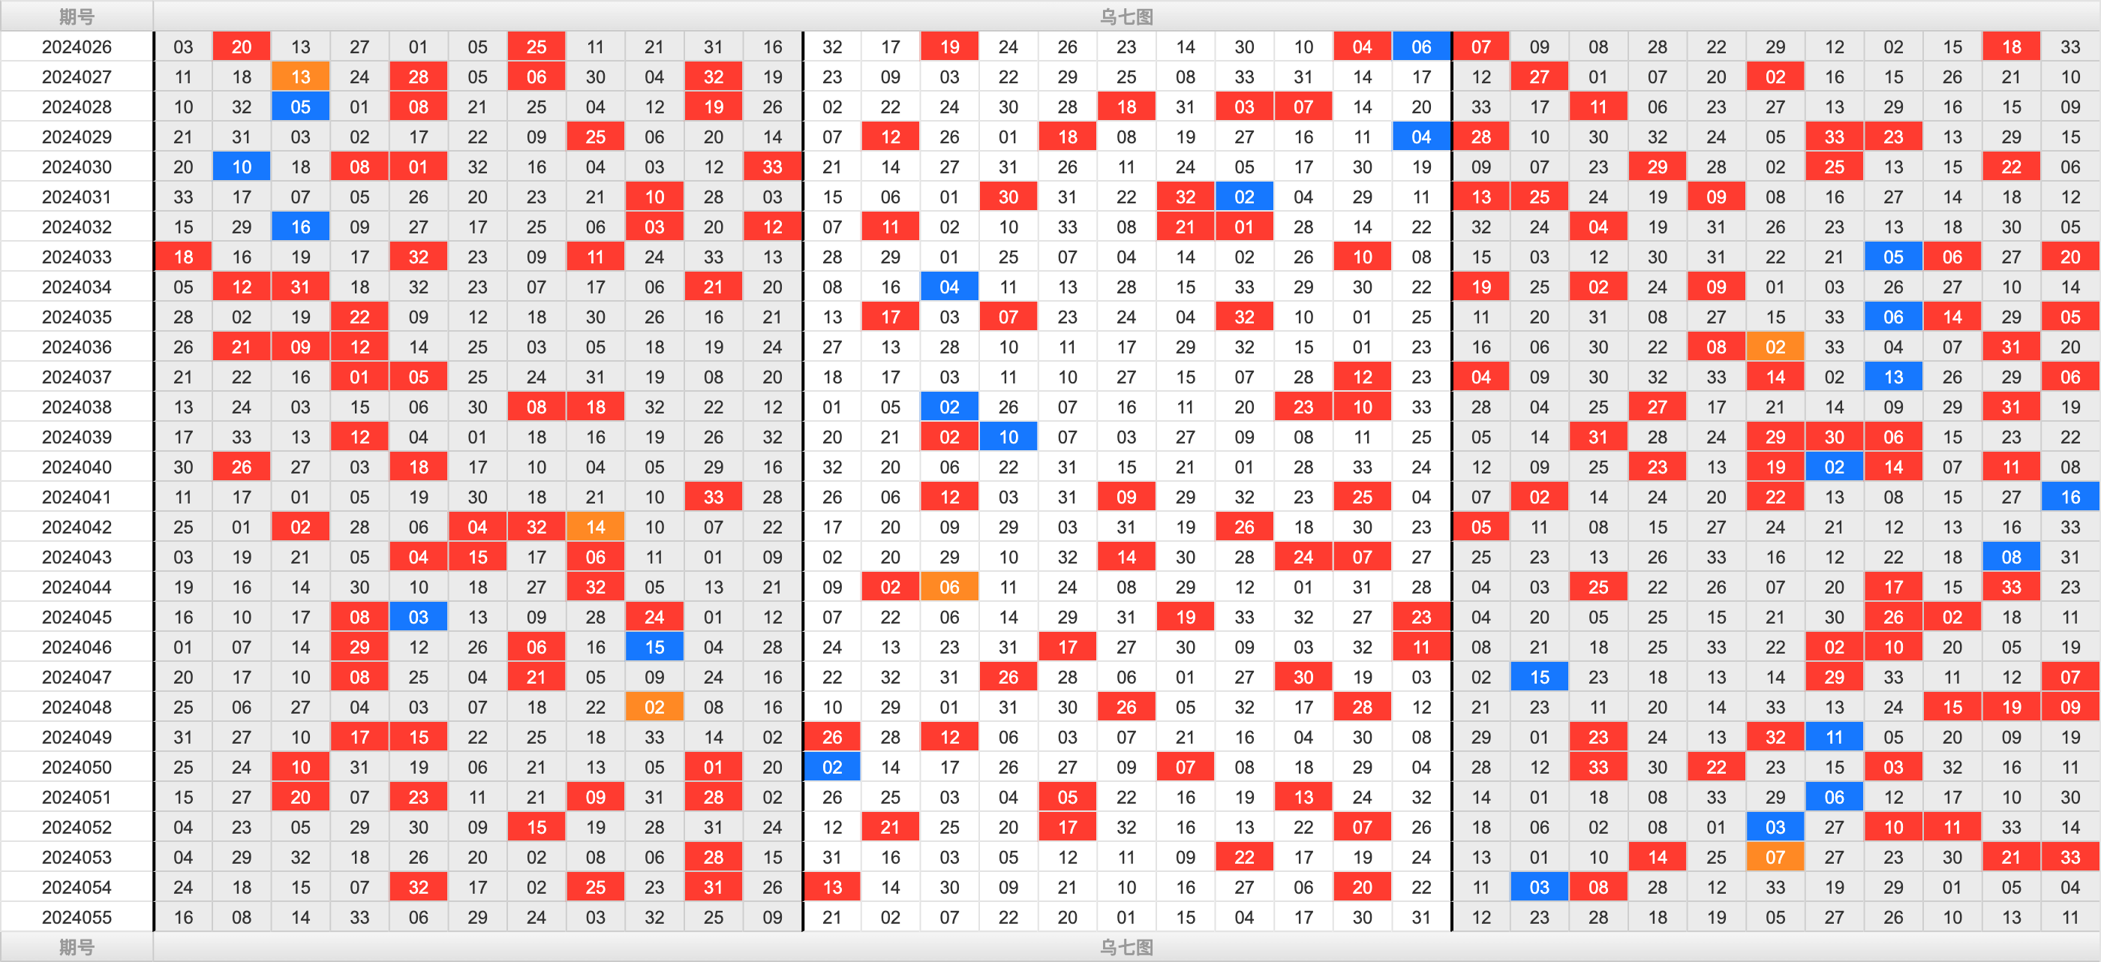Click the 期号 header column label
Image resolution: width=2101 pixels, height=962 pixels.
tap(75, 15)
